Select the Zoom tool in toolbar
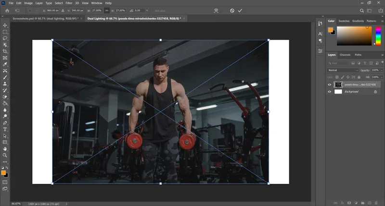This screenshot has height=206, width=385. (5, 155)
